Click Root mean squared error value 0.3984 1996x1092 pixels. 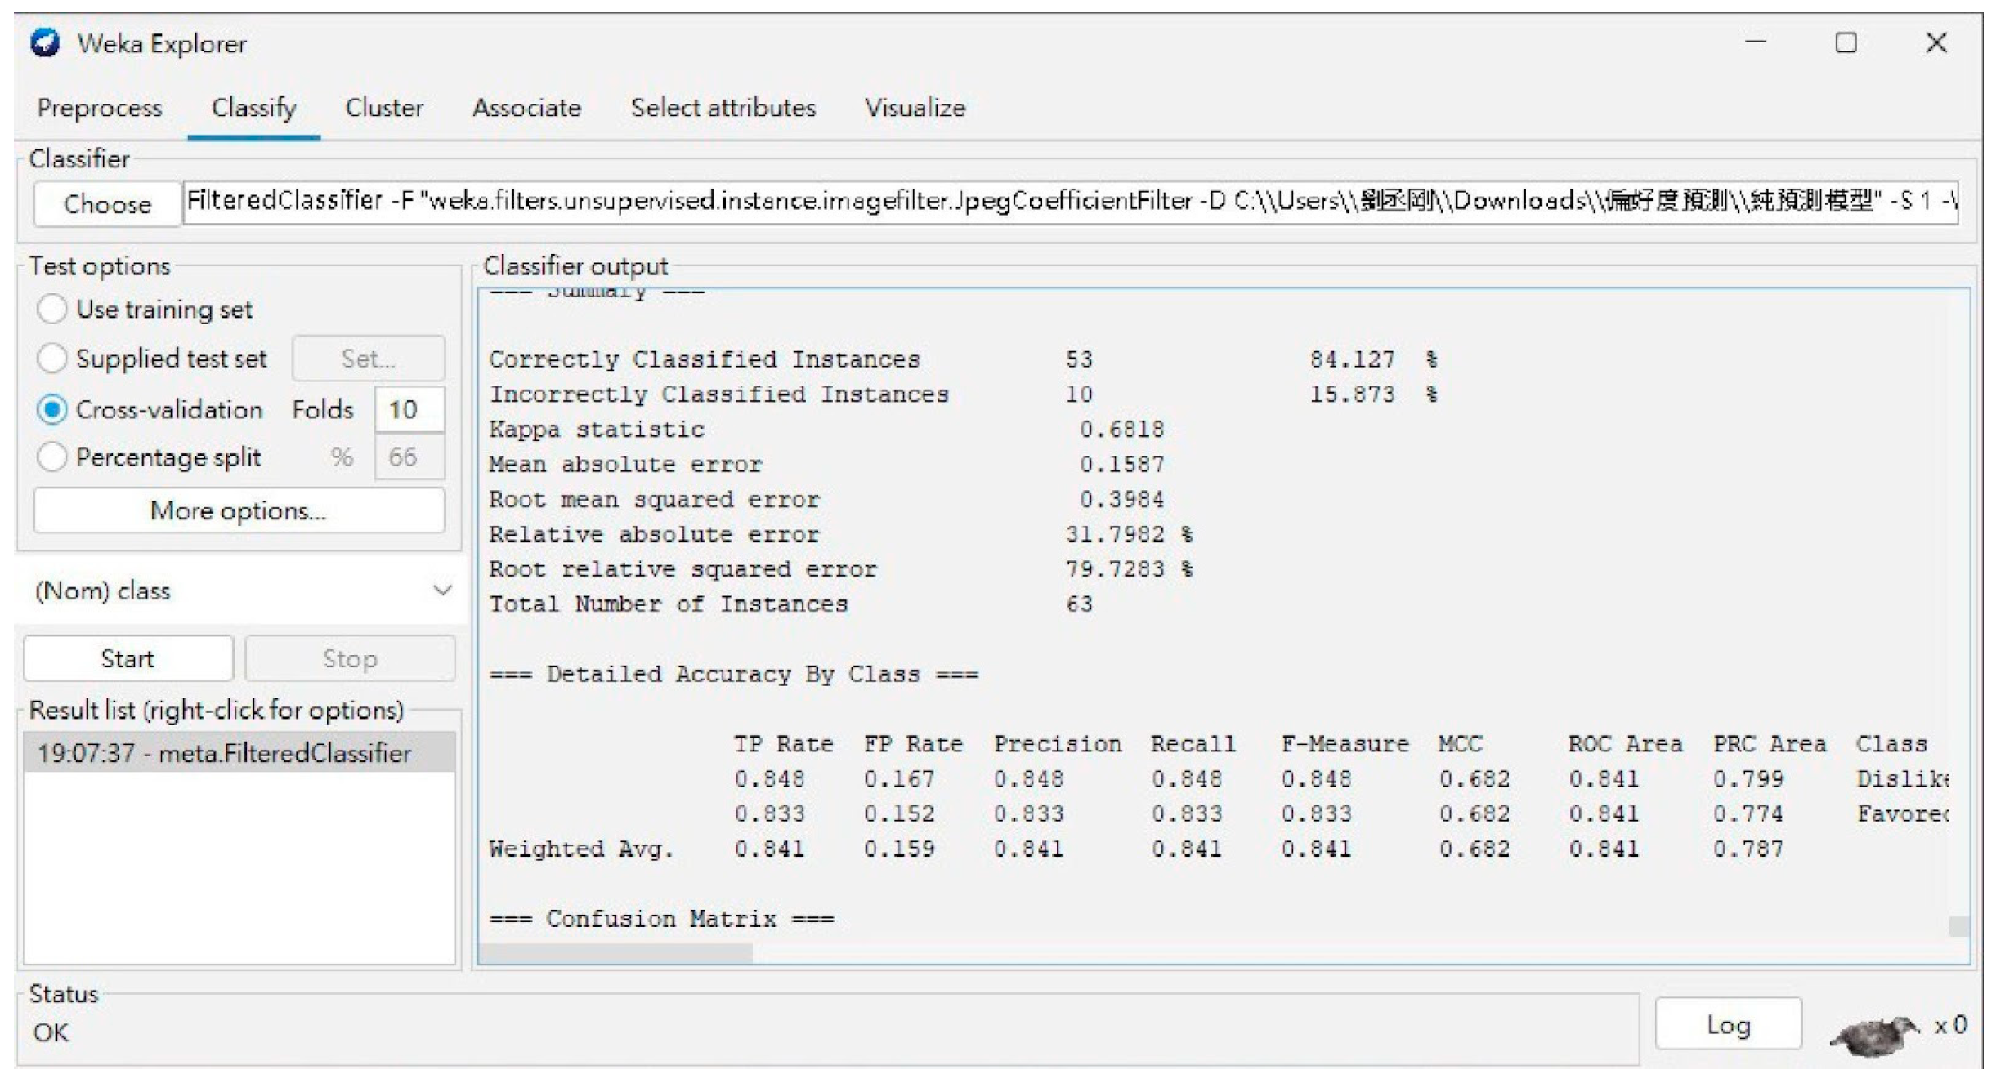click(1121, 499)
